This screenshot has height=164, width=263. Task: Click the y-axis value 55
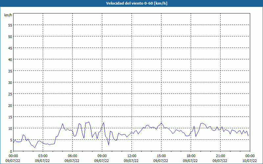[x=10, y=25]
